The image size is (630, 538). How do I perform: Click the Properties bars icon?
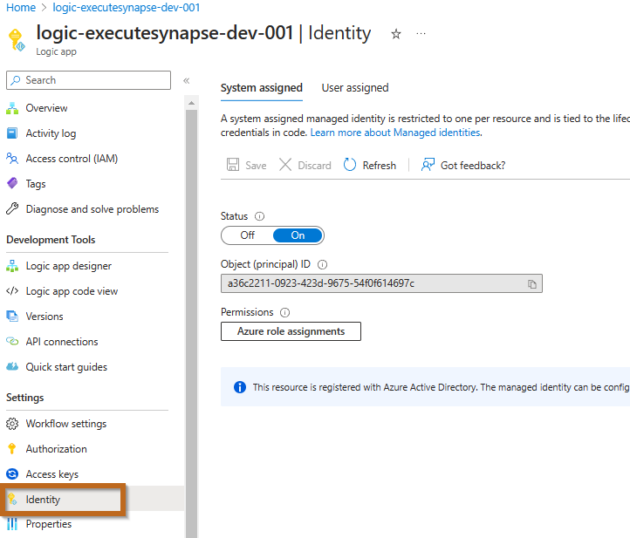[x=12, y=524]
